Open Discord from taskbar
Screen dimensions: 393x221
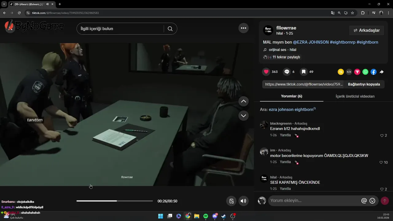click(215, 216)
